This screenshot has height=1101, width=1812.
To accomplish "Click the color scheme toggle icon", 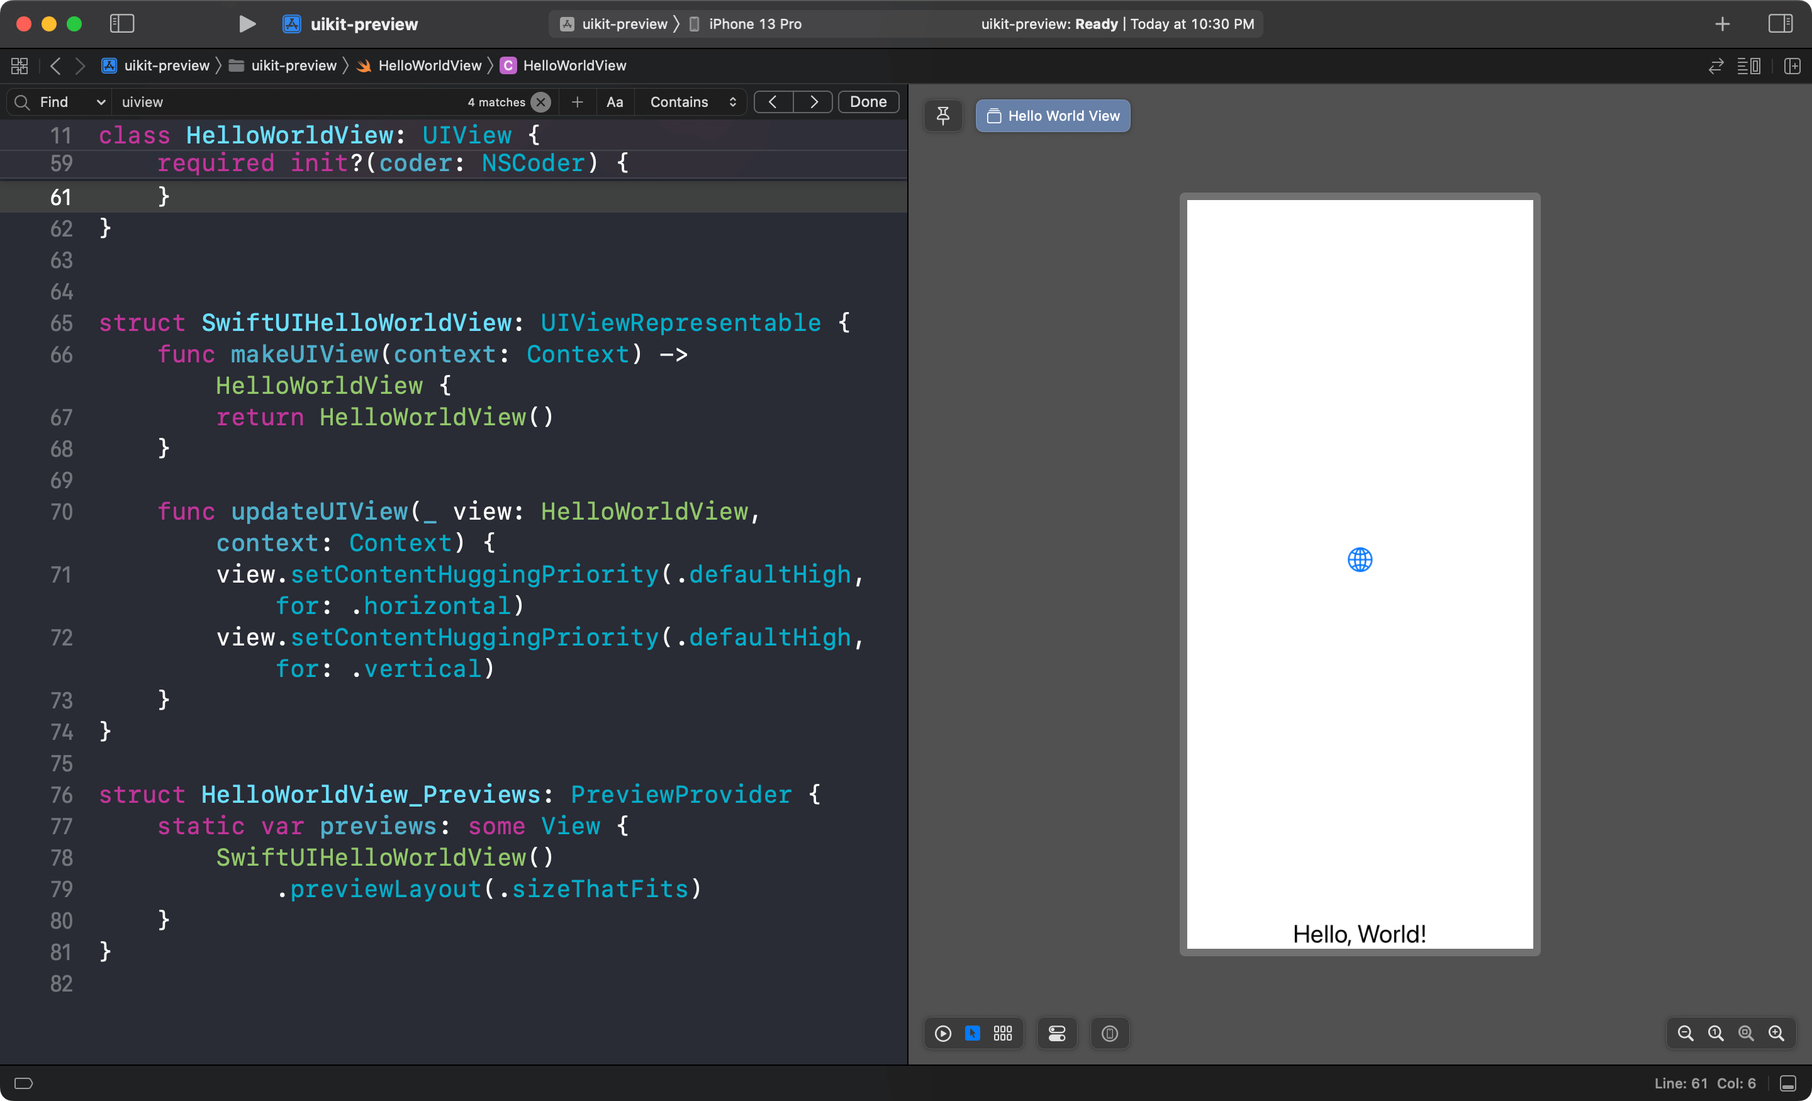I will pyautogui.click(x=1058, y=1032).
